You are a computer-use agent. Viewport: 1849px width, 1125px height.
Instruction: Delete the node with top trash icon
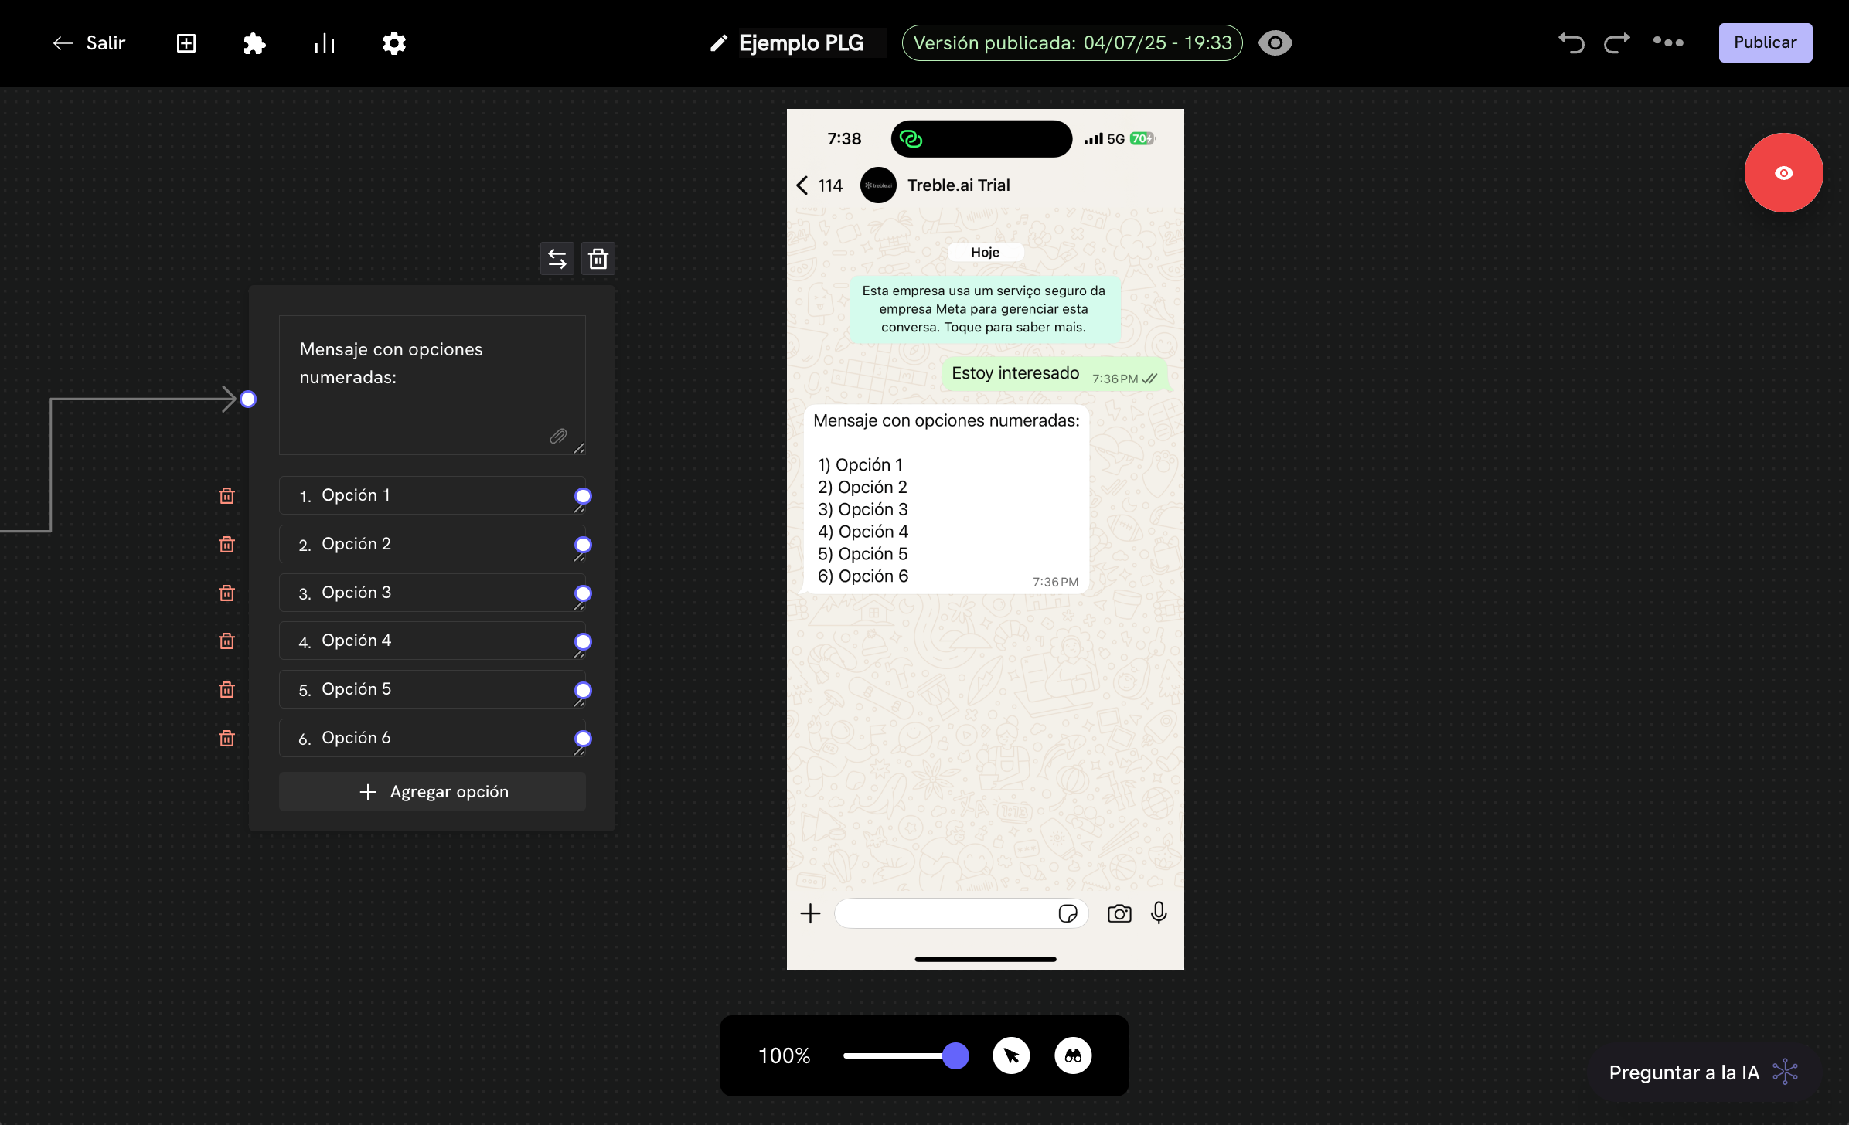tap(598, 259)
